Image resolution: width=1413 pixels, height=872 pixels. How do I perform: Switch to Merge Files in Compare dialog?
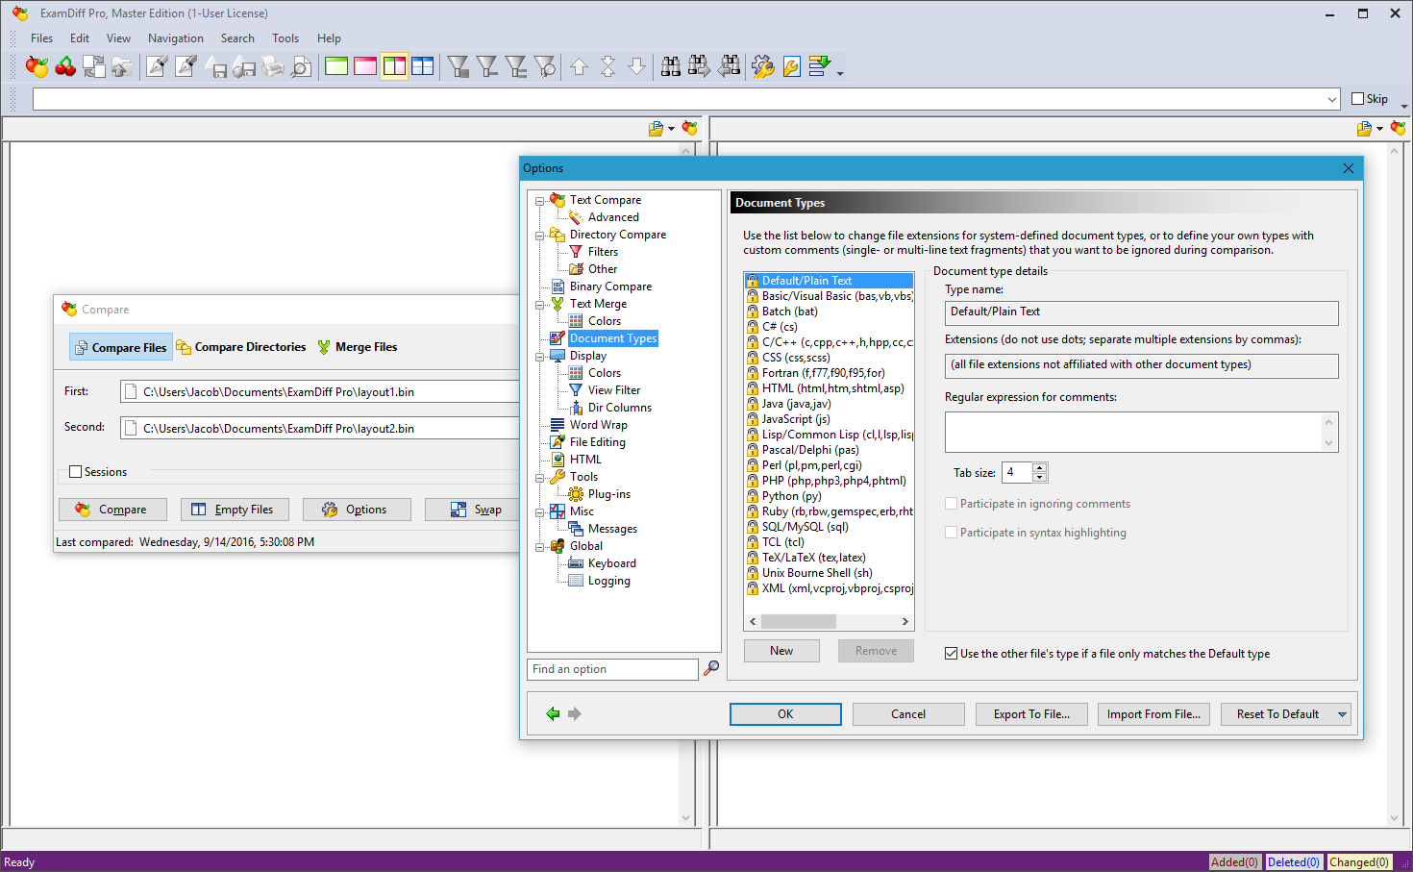357,347
